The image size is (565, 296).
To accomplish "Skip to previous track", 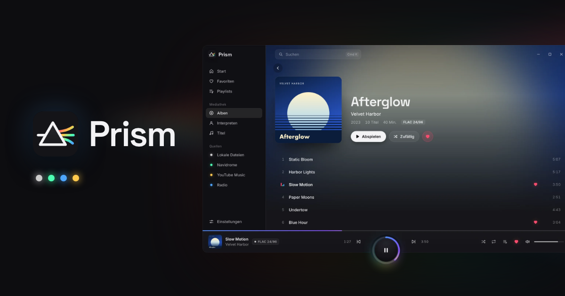I will point(359,241).
